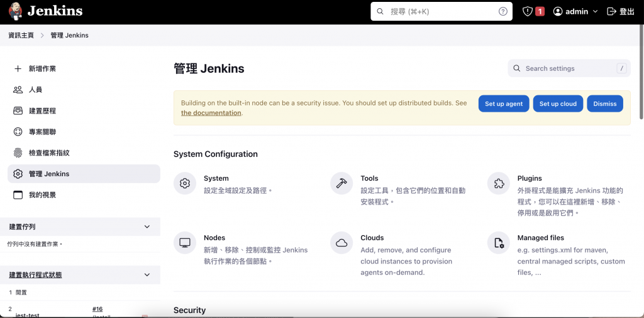Open 我的視景 in the sidebar
The width and height of the screenshot is (644, 318).
point(84,194)
